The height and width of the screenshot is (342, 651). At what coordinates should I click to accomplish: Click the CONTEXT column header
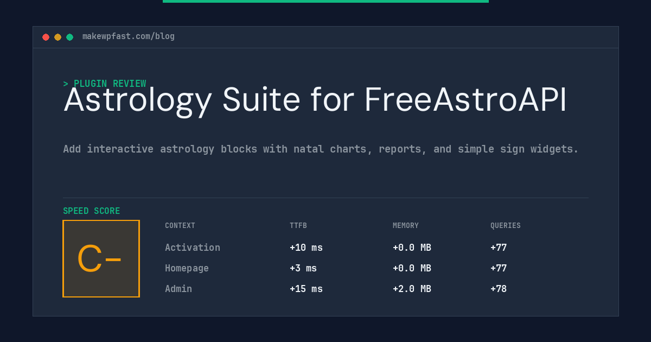180,226
